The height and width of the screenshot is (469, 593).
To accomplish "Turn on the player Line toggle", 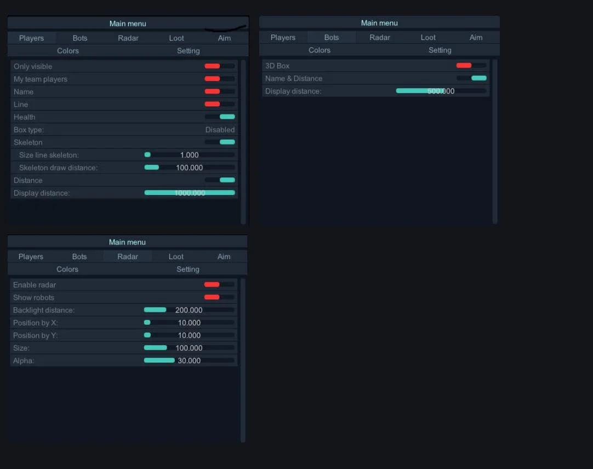I will point(219,104).
